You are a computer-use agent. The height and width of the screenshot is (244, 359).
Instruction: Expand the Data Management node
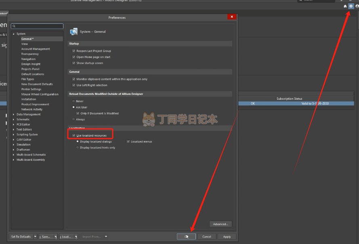pos(13,114)
